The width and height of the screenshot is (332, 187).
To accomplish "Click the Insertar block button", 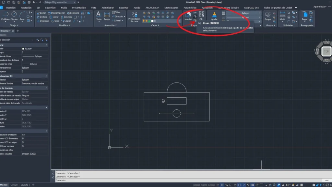I will [x=188, y=16].
